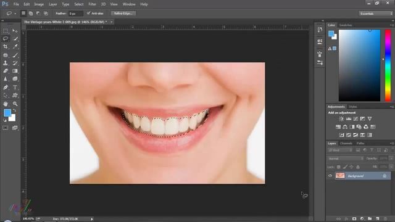Screen dimensions: 395x222
Task: Open the Essentials workspace dropdown
Action: click(376, 14)
